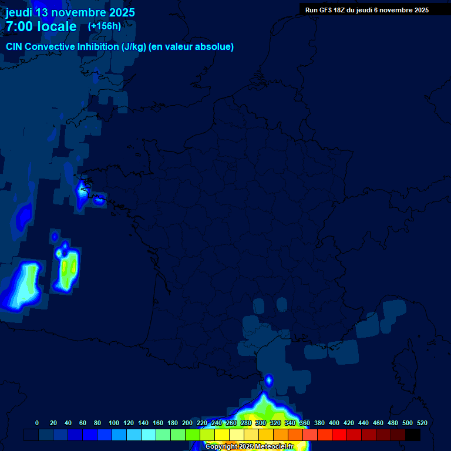Pick the cyan swatch between 140 and 160
451x451 pixels.
(x=149, y=435)
